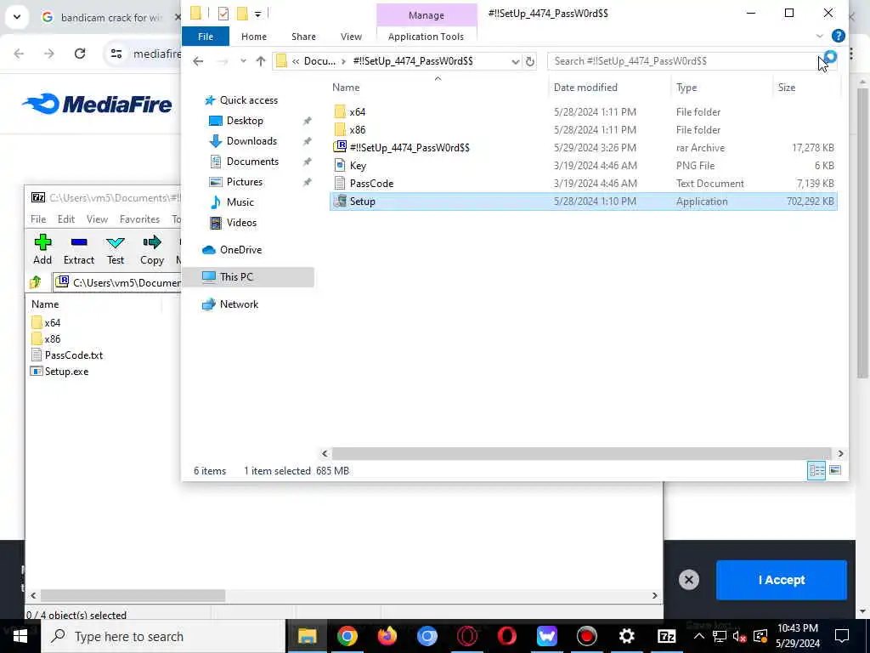Viewport: 870px width, 653px height.
Task: Select Downloads in Quick access
Action: point(251,141)
